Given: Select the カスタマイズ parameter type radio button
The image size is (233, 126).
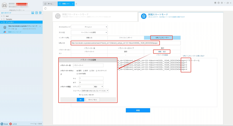Looking at the screenshot, I should pos(97,71).
